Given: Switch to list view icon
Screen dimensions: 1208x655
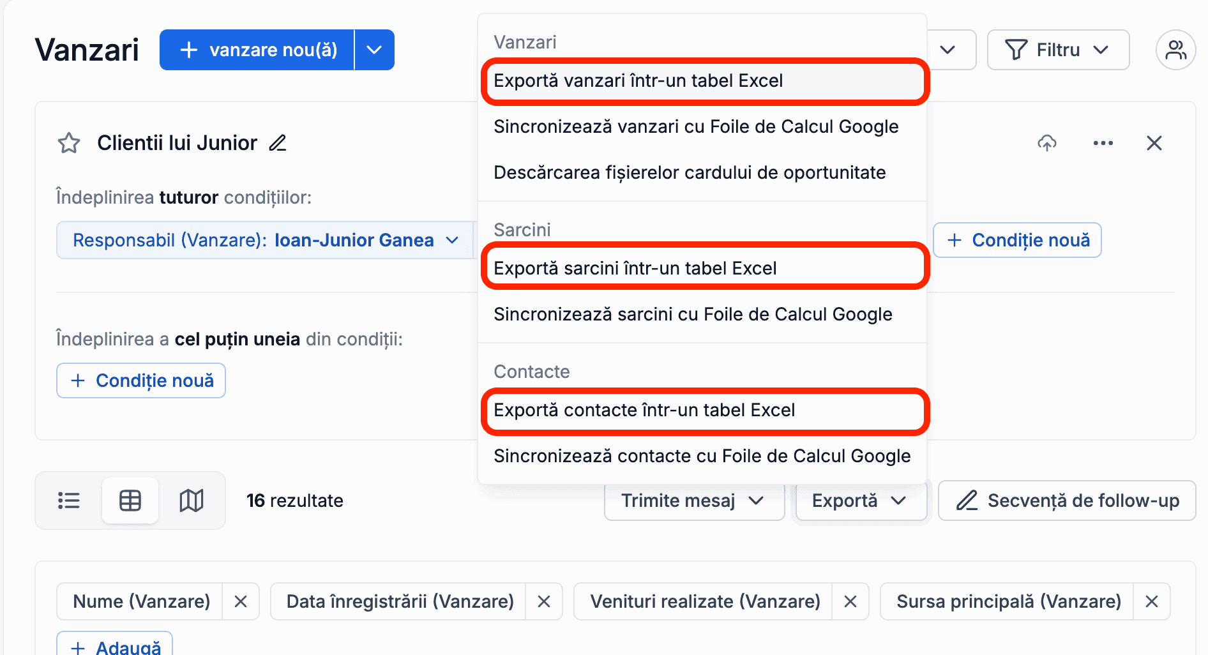Looking at the screenshot, I should point(69,501).
